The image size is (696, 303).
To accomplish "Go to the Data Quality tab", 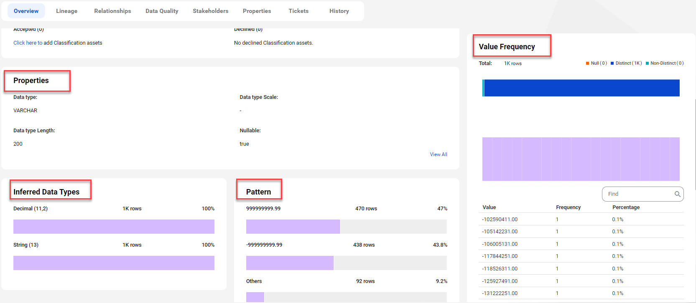I will [x=162, y=11].
